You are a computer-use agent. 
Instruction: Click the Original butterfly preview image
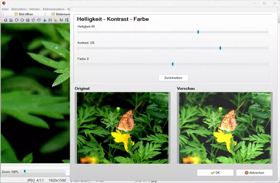[122, 128]
